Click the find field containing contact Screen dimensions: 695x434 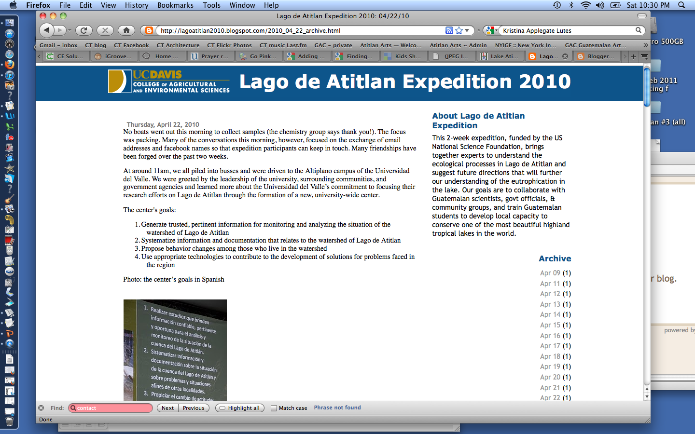[x=111, y=408]
